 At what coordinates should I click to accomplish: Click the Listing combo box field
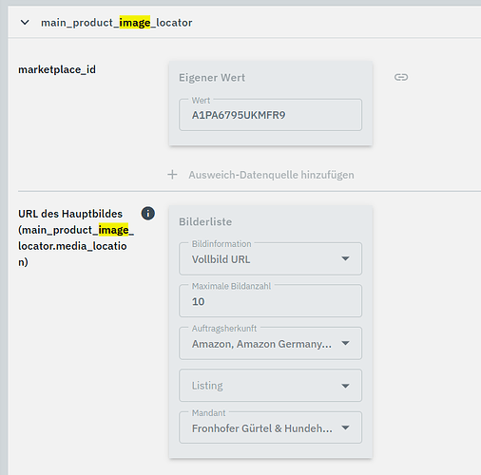coord(270,386)
